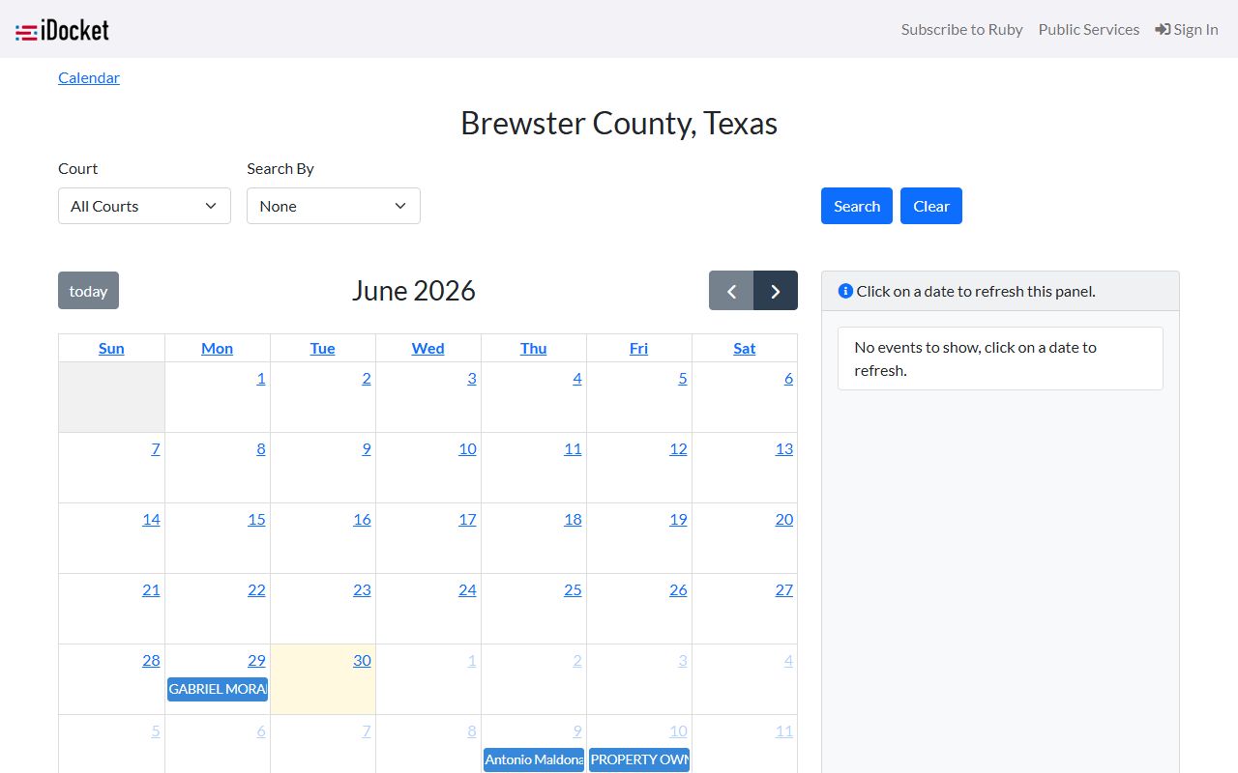
Task: Click the Sat column header
Action: pos(744,348)
